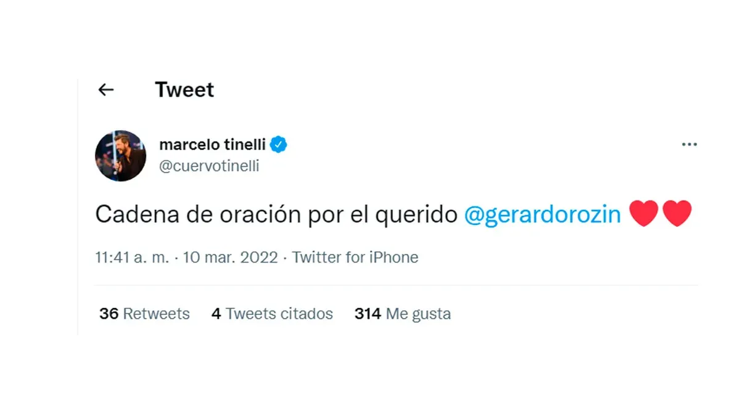Click the first red heart emoji

[643, 214]
